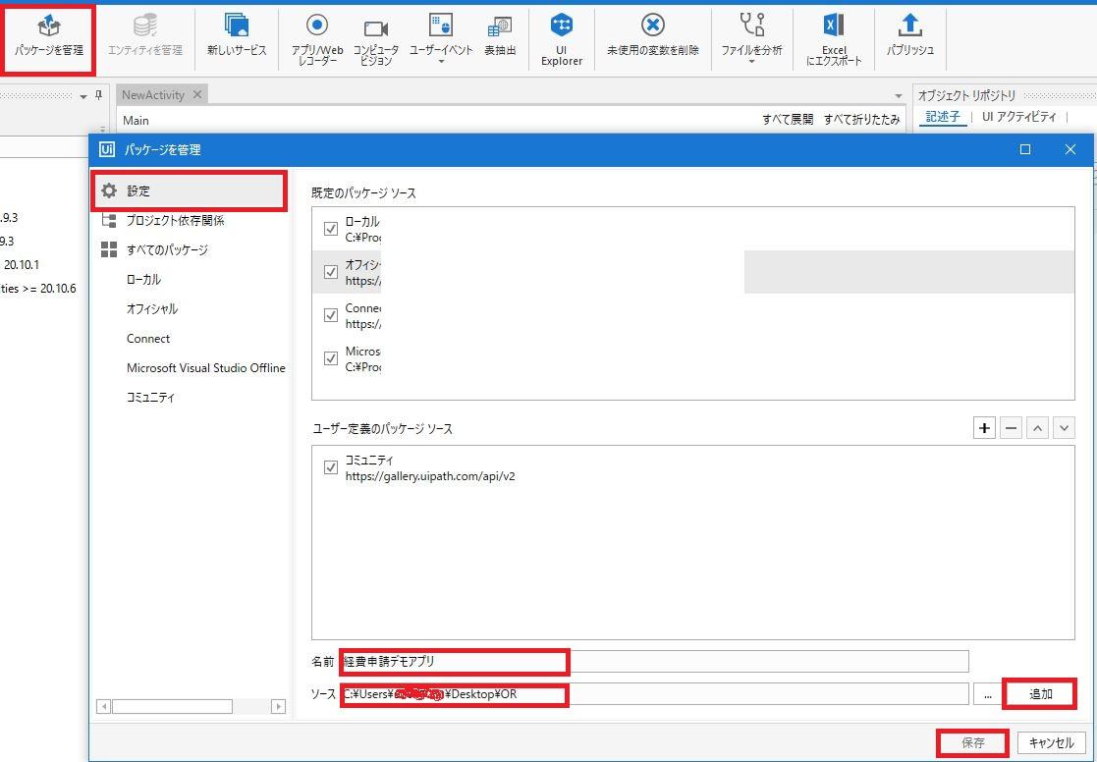Click the 名前 name input field
The image size is (1097, 762).
click(654, 661)
